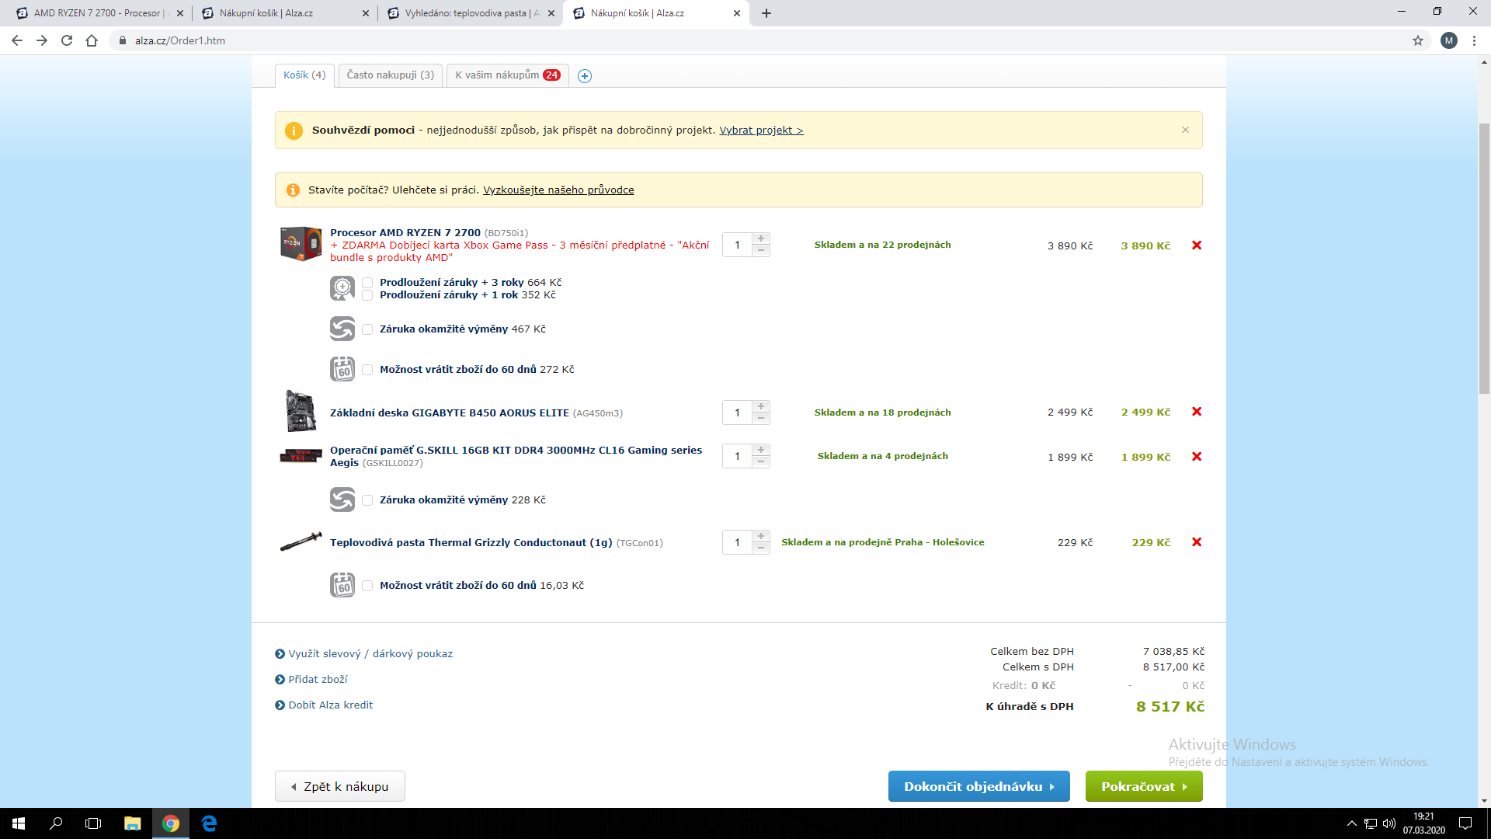Open a new browser tab

pos(766,13)
